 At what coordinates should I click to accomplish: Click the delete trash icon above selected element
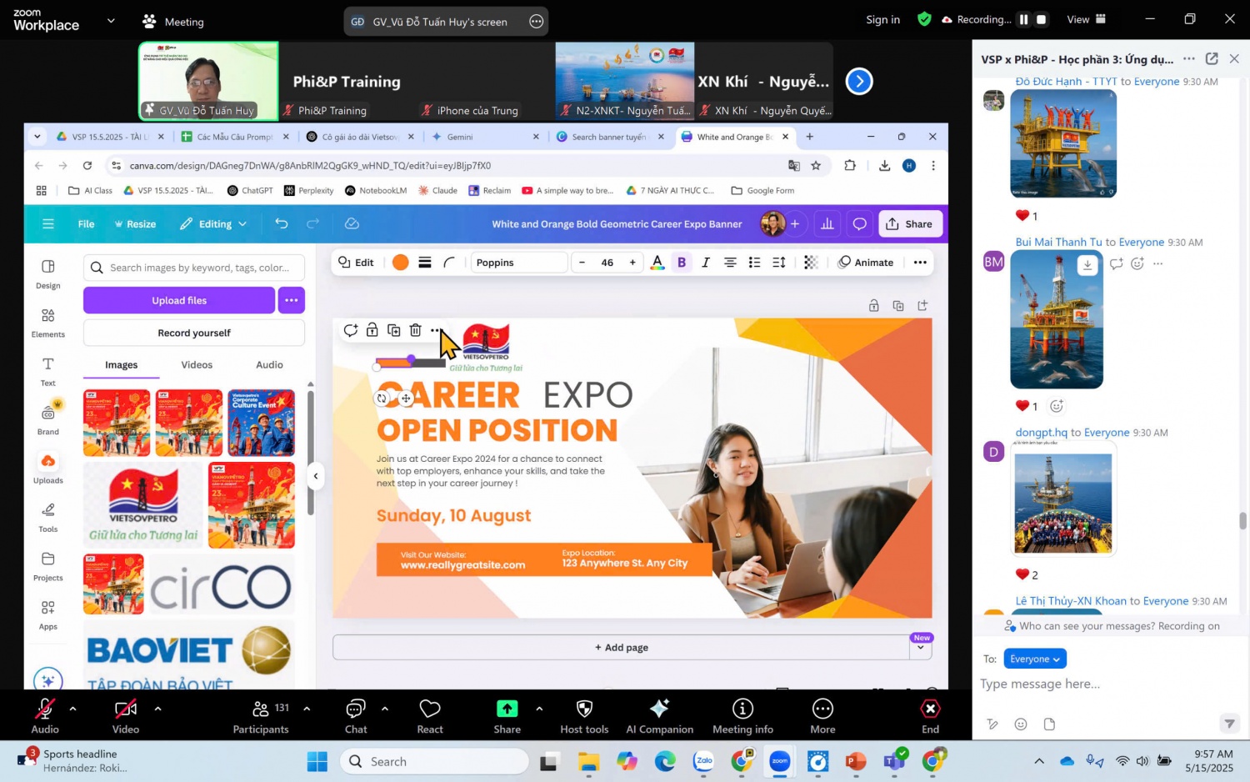pyautogui.click(x=415, y=331)
